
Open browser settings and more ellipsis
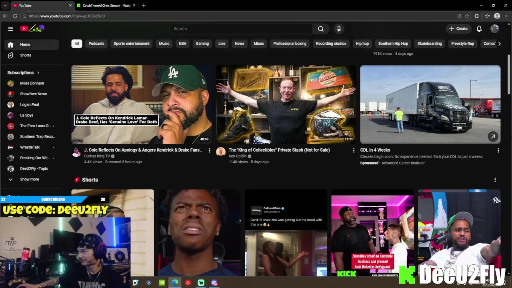pyautogui.click(x=506, y=16)
